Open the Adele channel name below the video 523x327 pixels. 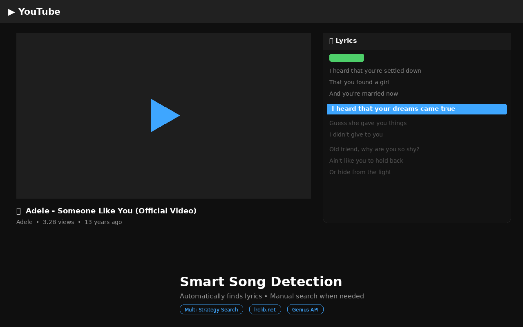(25, 222)
